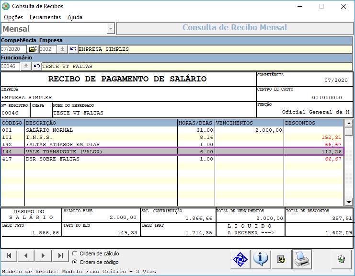
Task: Click the DESCONTOS column header
Action: [x=314, y=123]
